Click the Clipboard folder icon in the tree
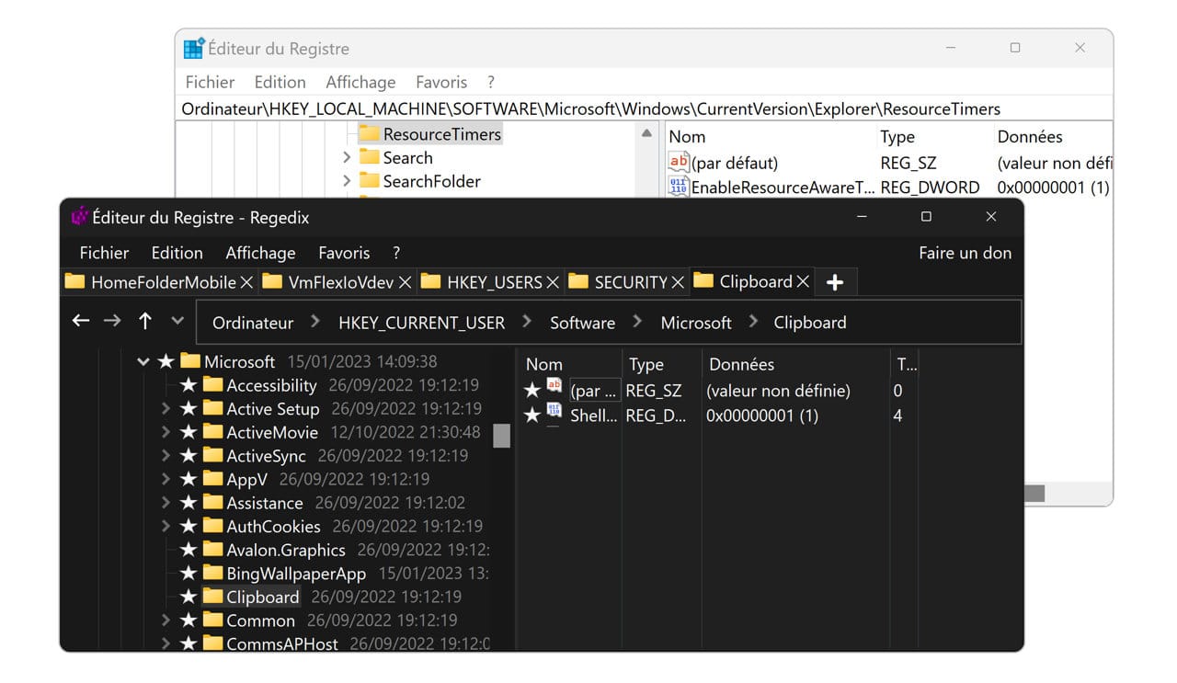 (x=212, y=597)
